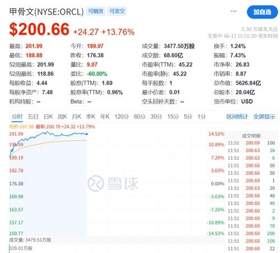Viewport: 280px width, 253px height.
Task: Click the 最高 value 201.99
Action: point(34,46)
